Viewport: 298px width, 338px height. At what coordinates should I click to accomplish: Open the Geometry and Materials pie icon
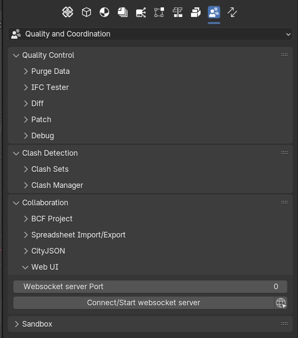[x=104, y=12]
